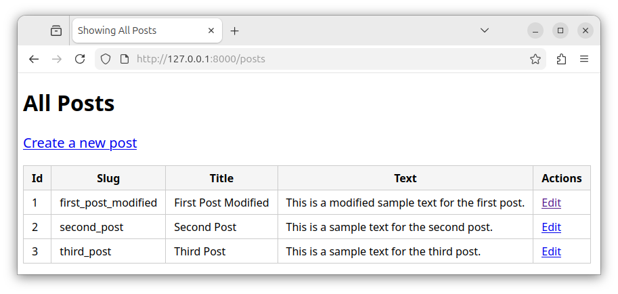Edit the third_post row
This screenshot has width=618, height=294.
(552, 252)
